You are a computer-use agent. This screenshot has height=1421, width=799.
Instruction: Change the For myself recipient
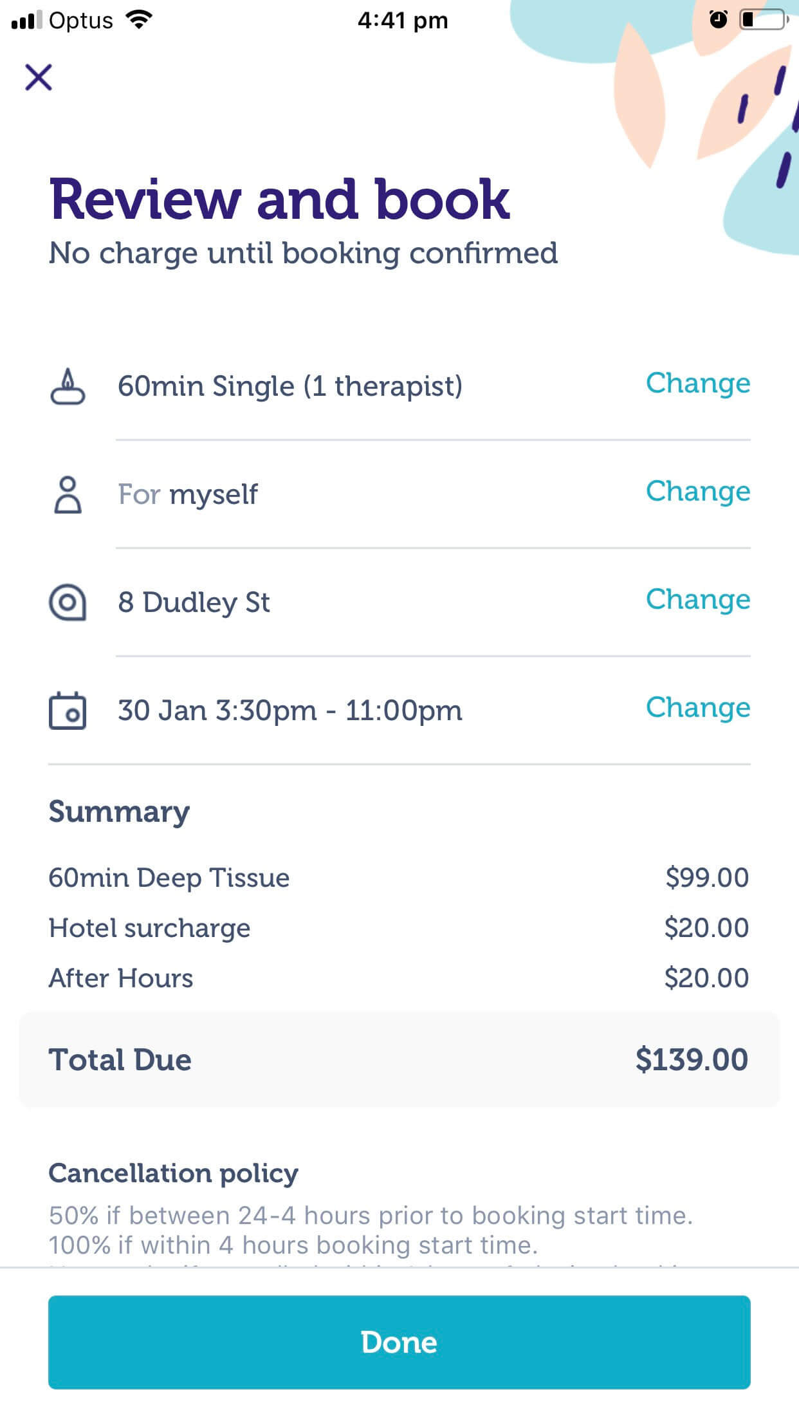coord(698,492)
